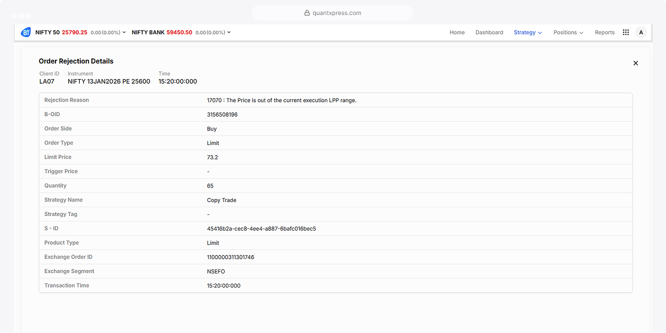Expand the NIFTY BANK index dropdown
Viewport: 666px width, 333px height.
click(229, 32)
